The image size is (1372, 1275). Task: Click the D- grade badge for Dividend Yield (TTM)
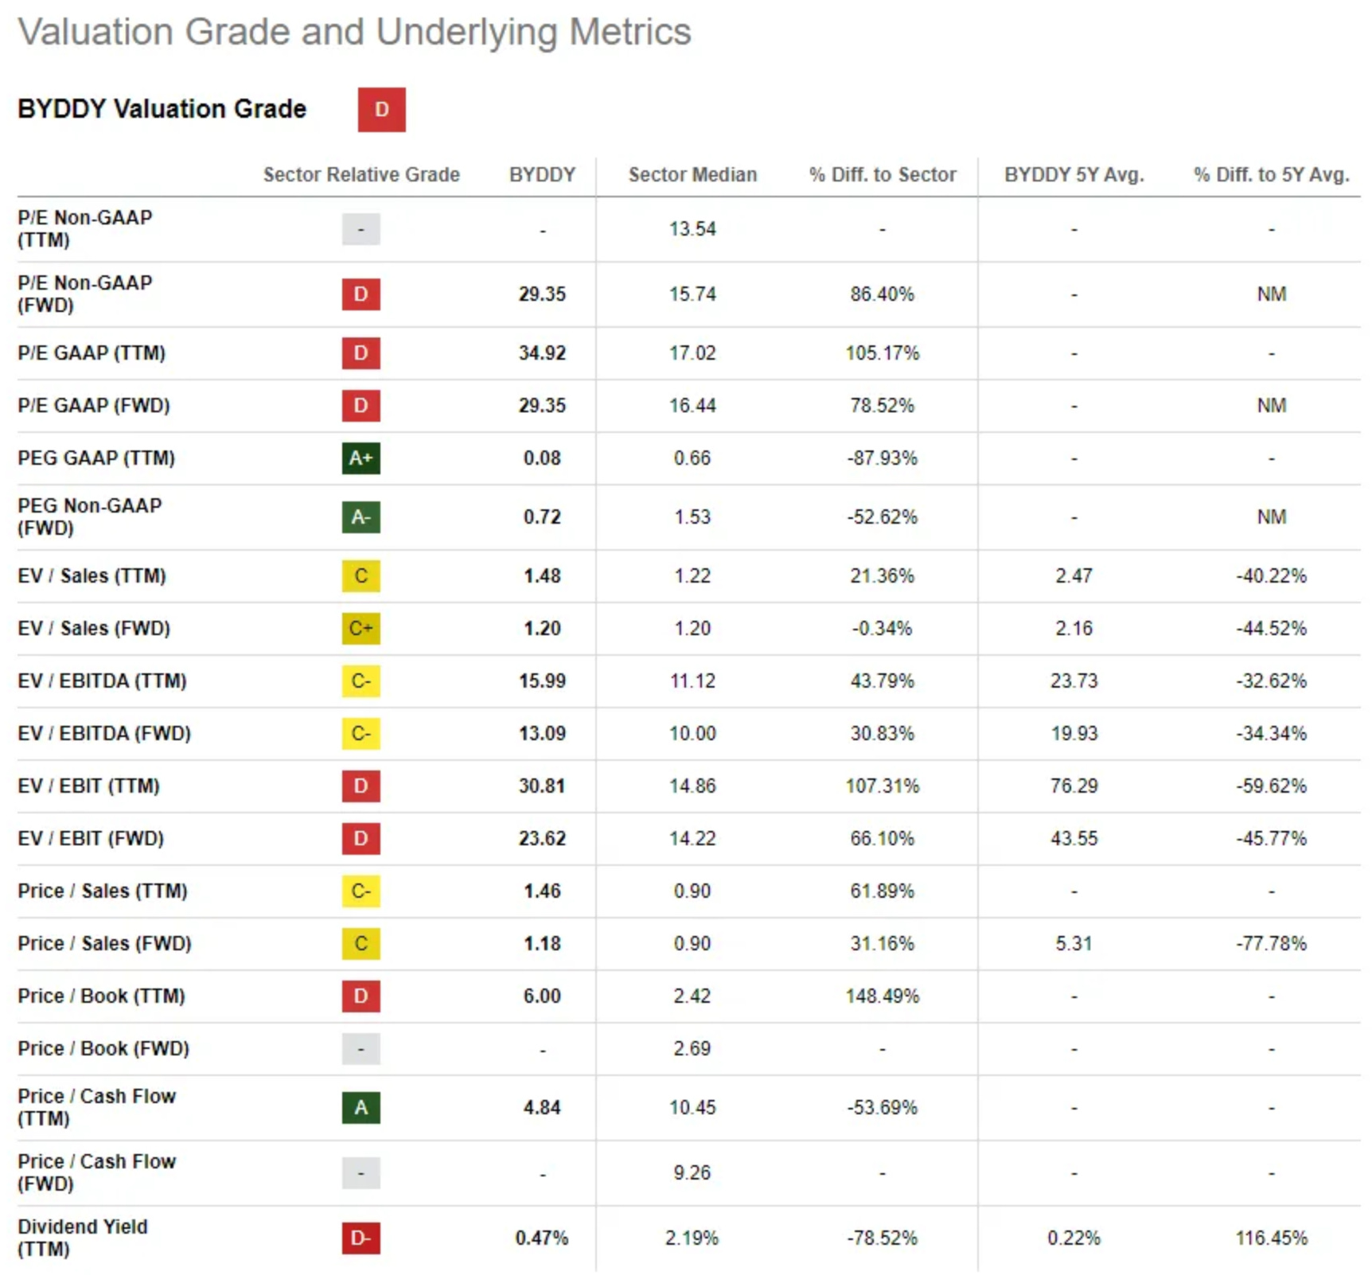click(361, 1238)
